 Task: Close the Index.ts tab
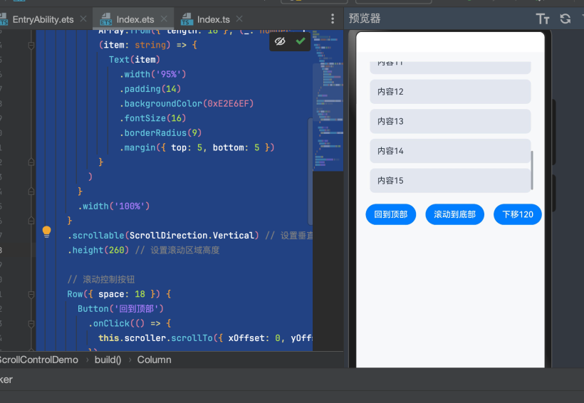(239, 19)
